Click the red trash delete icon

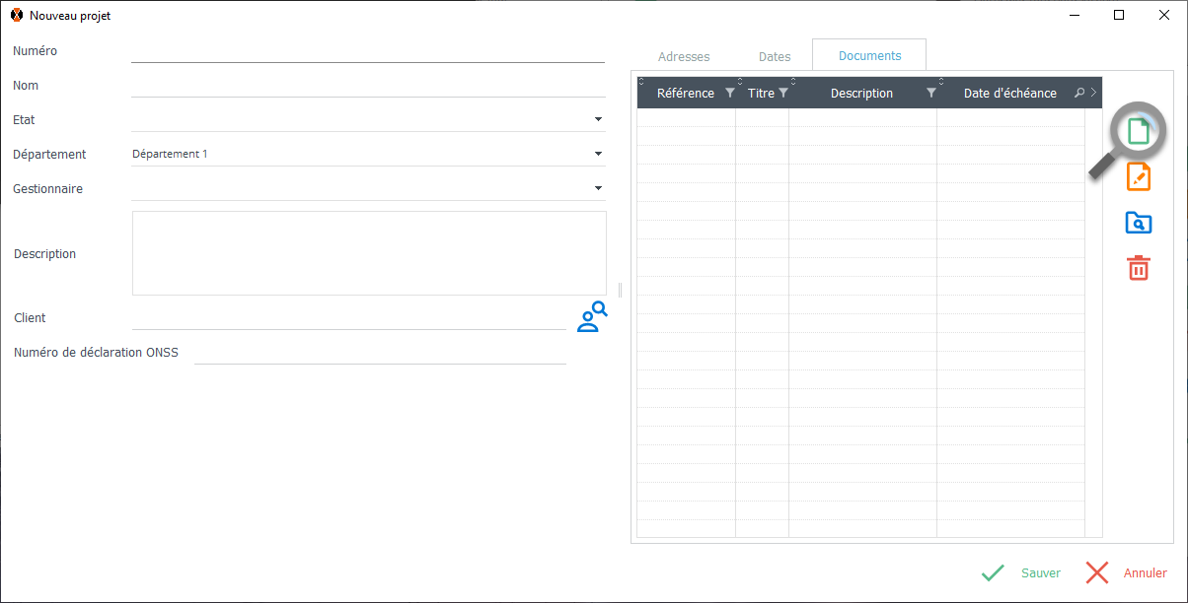click(1139, 267)
